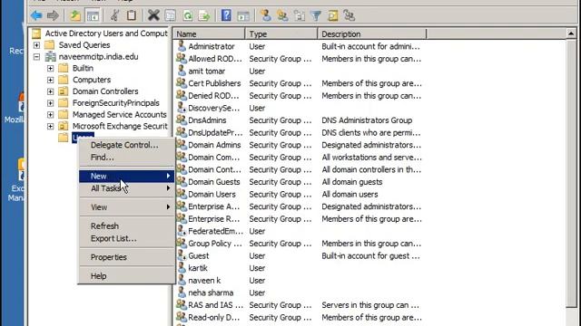This screenshot has width=581, height=326.
Task: Click the DnsAdmins group icon
Action: tap(182, 120)
